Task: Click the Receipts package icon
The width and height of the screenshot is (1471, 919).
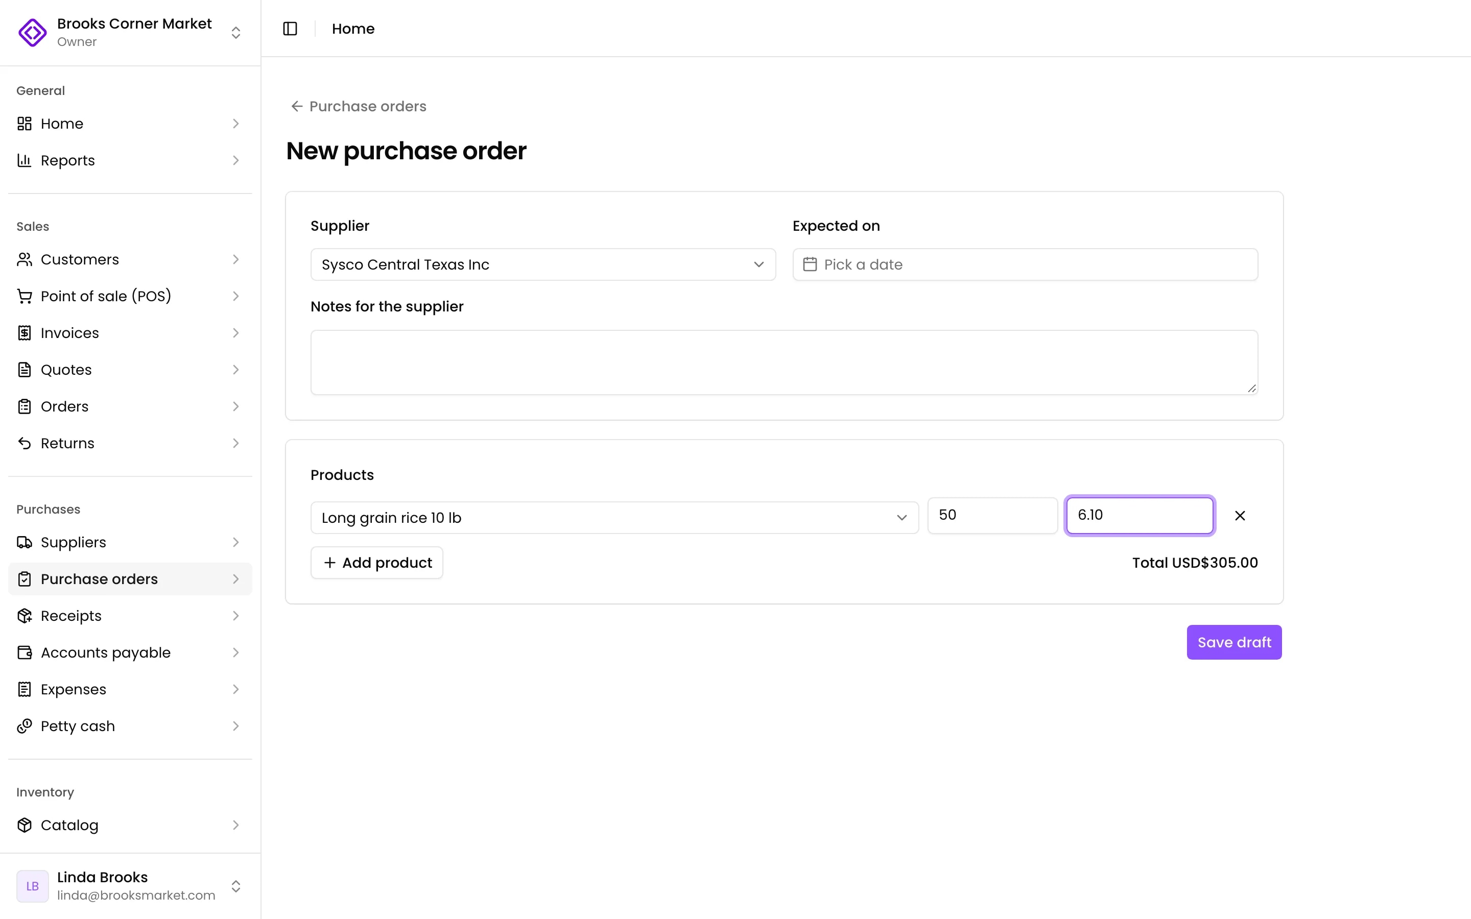Action: 25,616
